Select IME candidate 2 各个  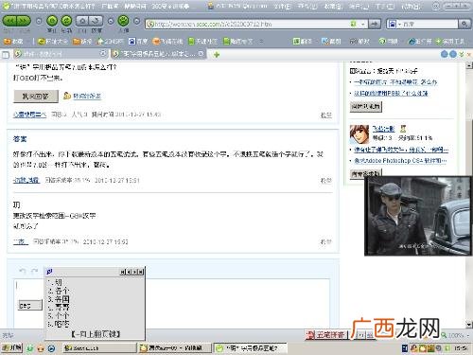59,291
